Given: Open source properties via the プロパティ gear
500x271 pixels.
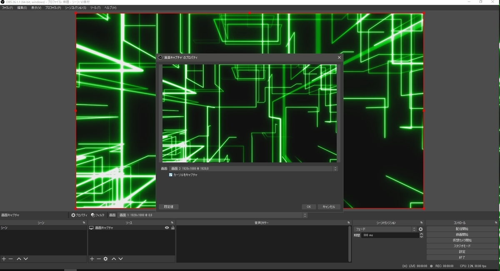Looking at the screenshot, I should (x=79, y=215).
